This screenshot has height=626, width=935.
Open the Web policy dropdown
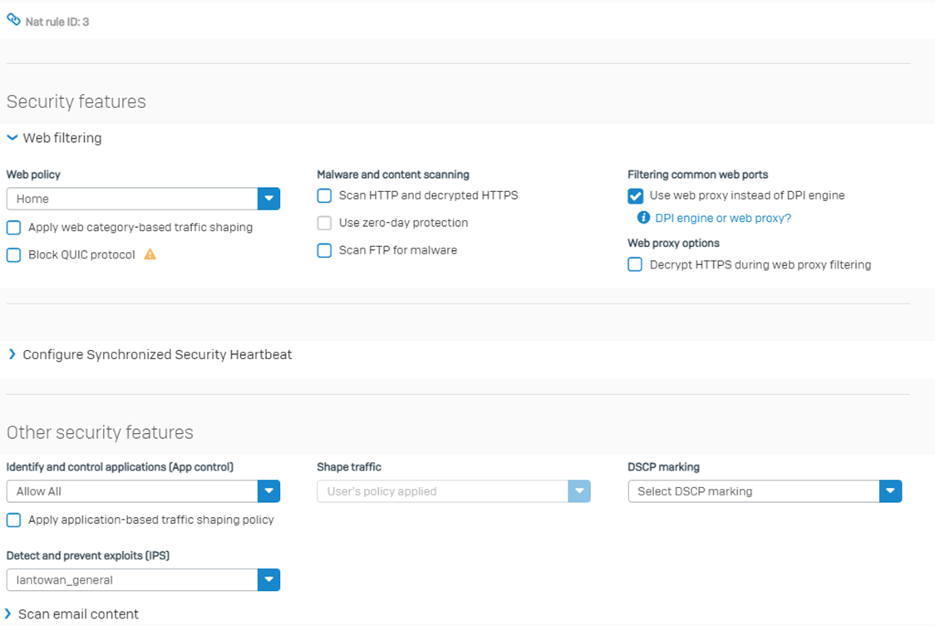pos(268,199)
